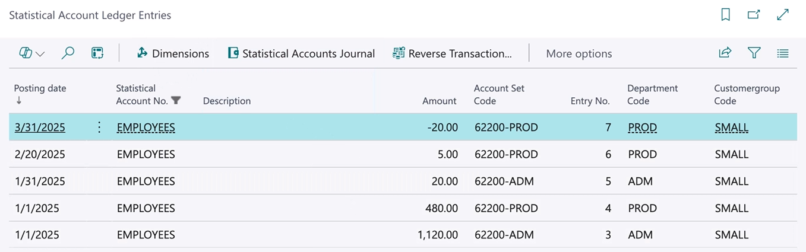Click the Amount column header
Screen dimensions: 806x252
tap(440, 101)
